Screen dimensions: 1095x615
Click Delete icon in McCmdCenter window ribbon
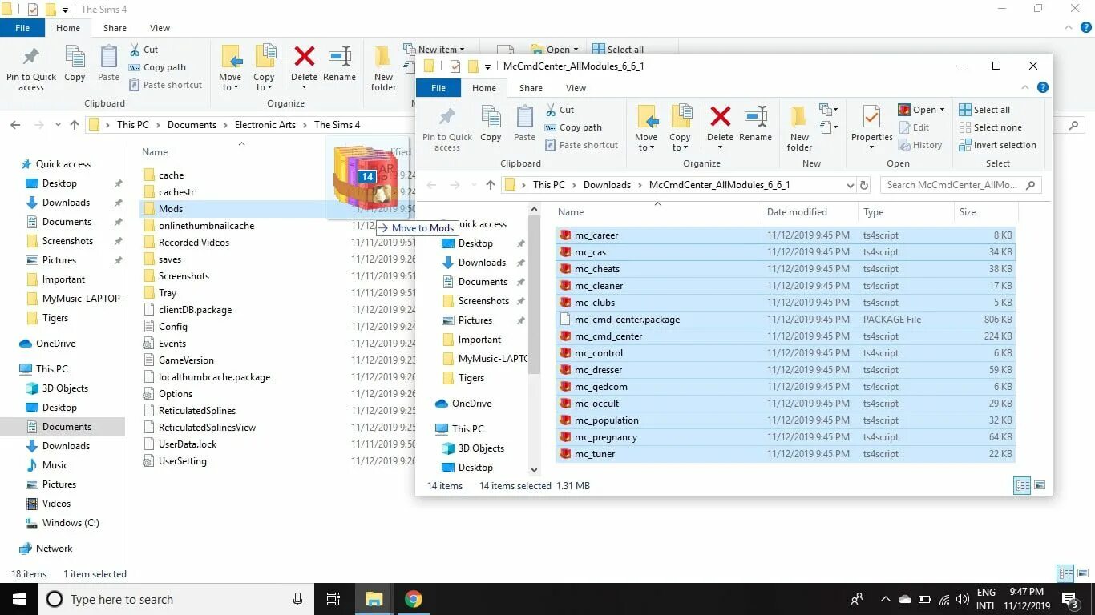[720, 118]
